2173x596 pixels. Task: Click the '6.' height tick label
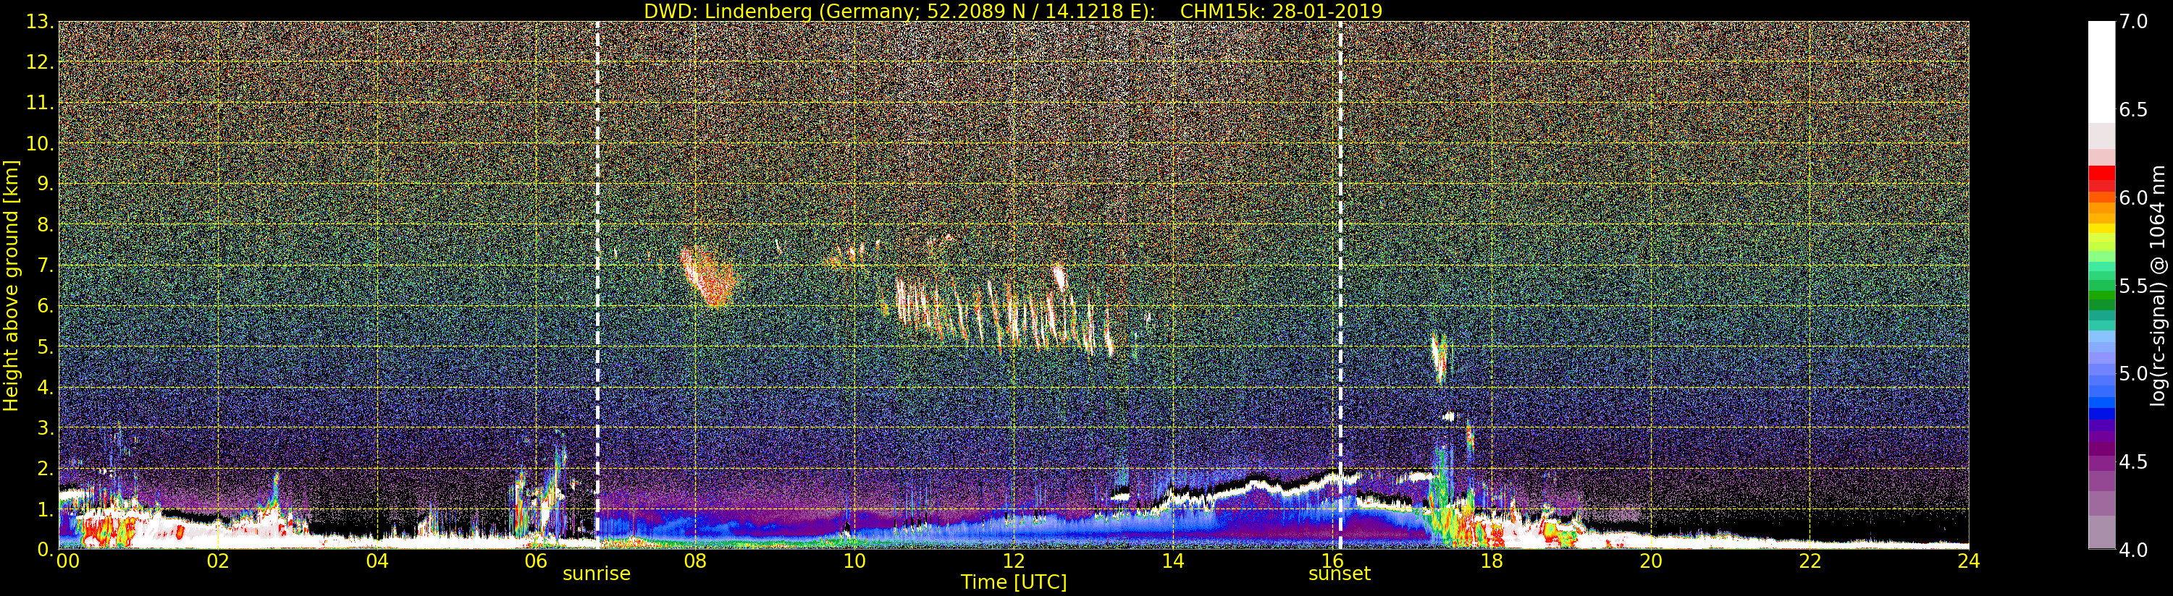[x=45, y=306]
